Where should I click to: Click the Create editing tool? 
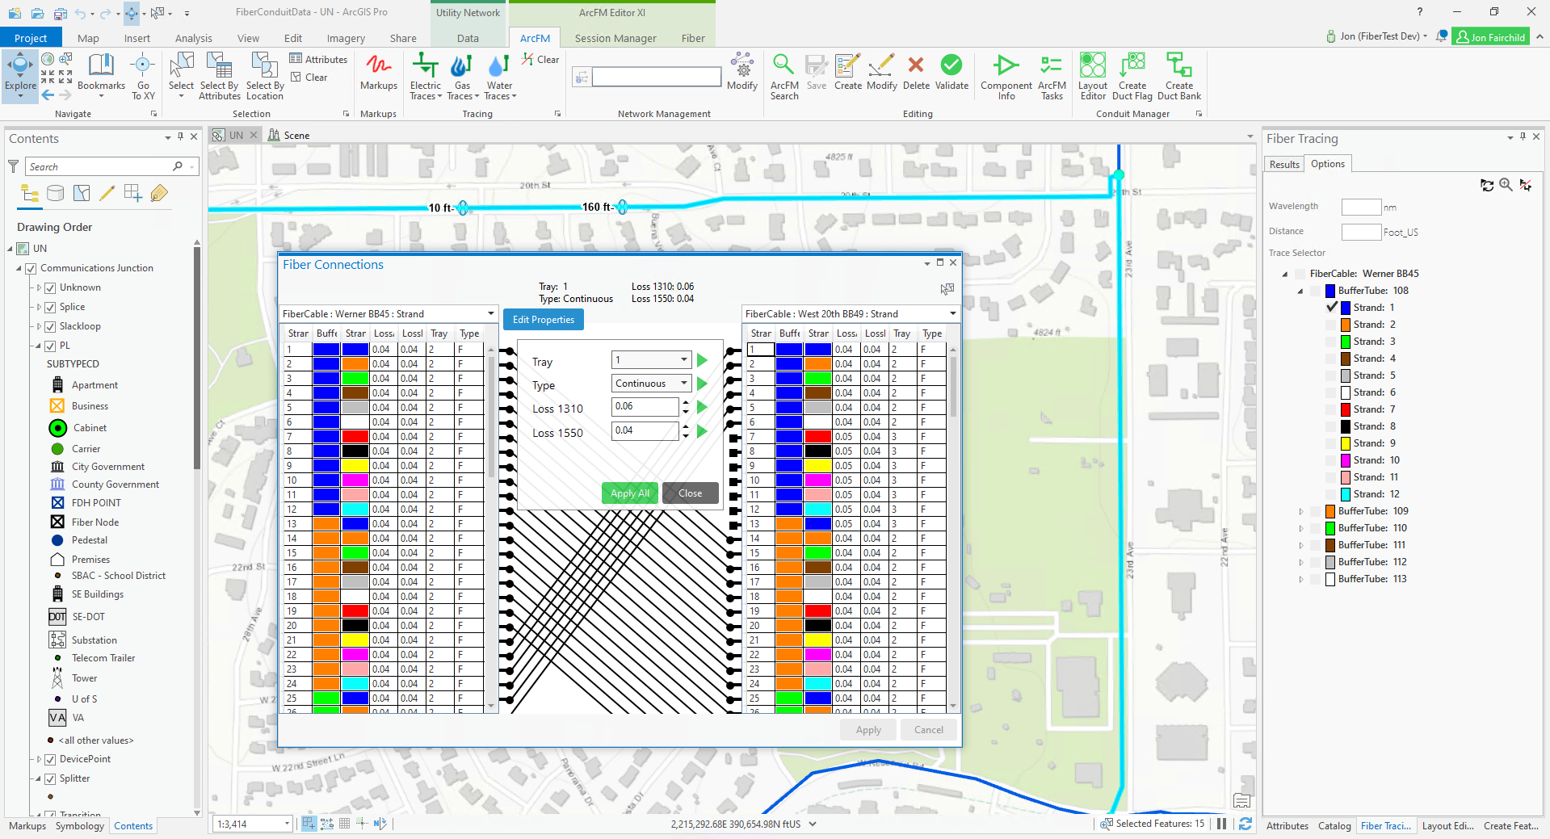pos(847,73)
